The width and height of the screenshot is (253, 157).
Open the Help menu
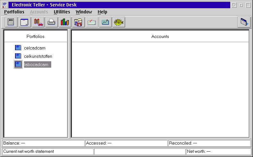102,12
